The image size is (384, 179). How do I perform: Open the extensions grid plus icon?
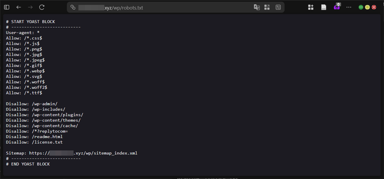tap(311, 7)
